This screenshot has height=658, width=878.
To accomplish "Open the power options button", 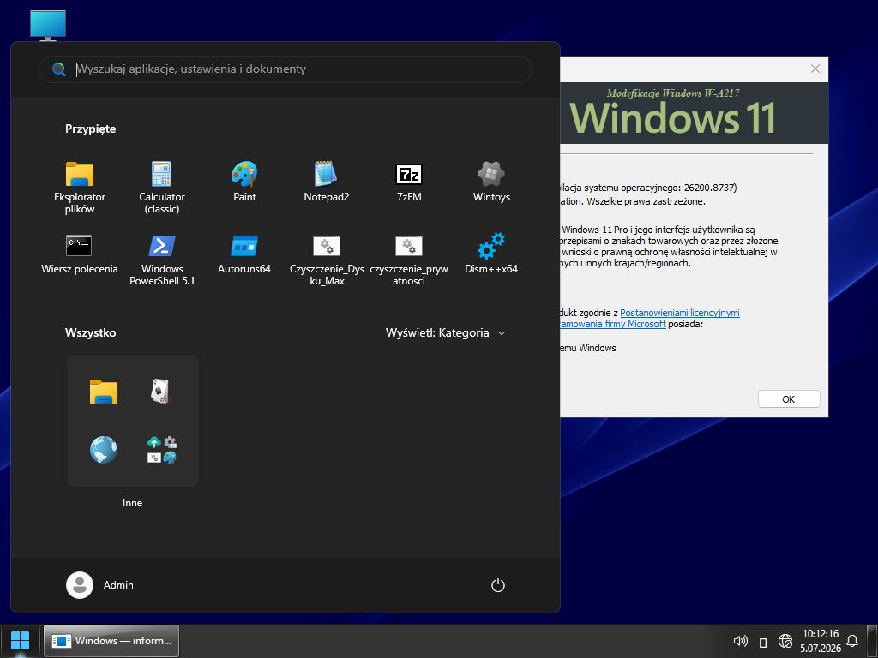I will (x=498, y=585).
